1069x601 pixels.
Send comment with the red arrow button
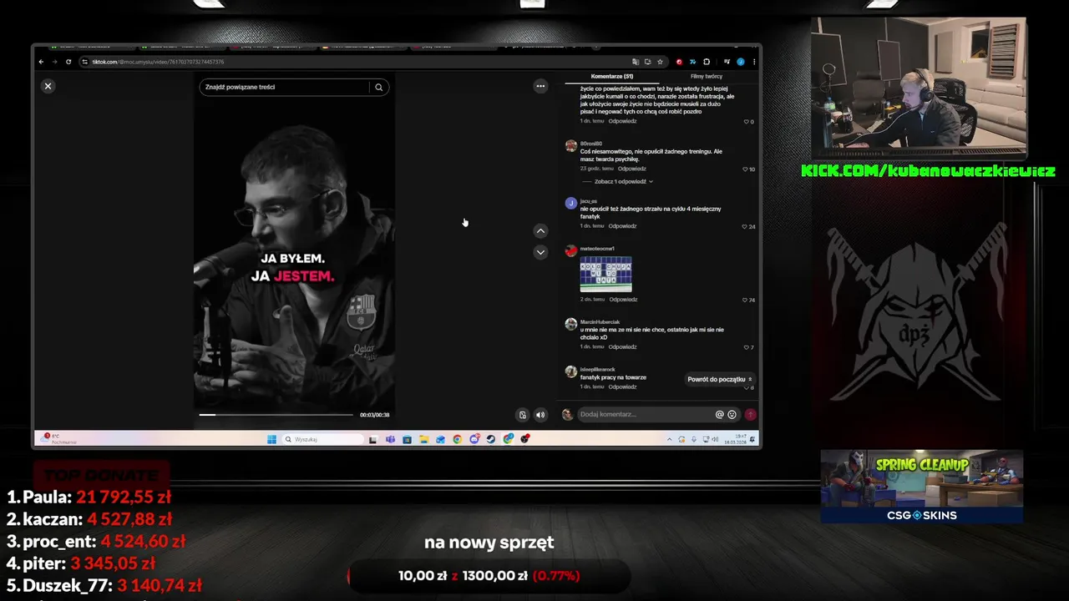(x=750, y=414)
